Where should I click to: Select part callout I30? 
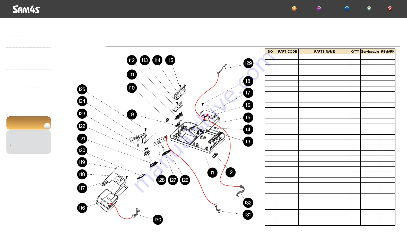tap(158, 220)
